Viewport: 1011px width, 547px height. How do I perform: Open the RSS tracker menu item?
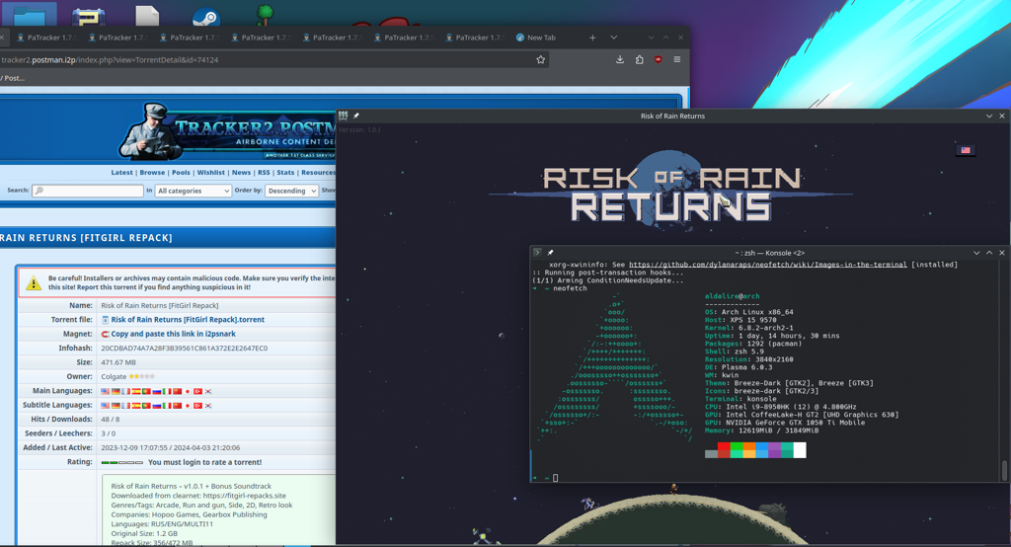[x=264, y=172]
